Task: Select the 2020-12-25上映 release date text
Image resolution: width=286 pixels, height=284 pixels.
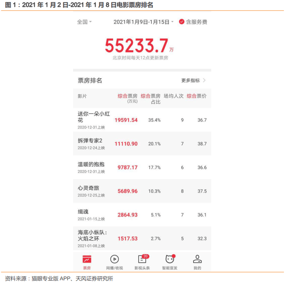Action: click(91, 195)
